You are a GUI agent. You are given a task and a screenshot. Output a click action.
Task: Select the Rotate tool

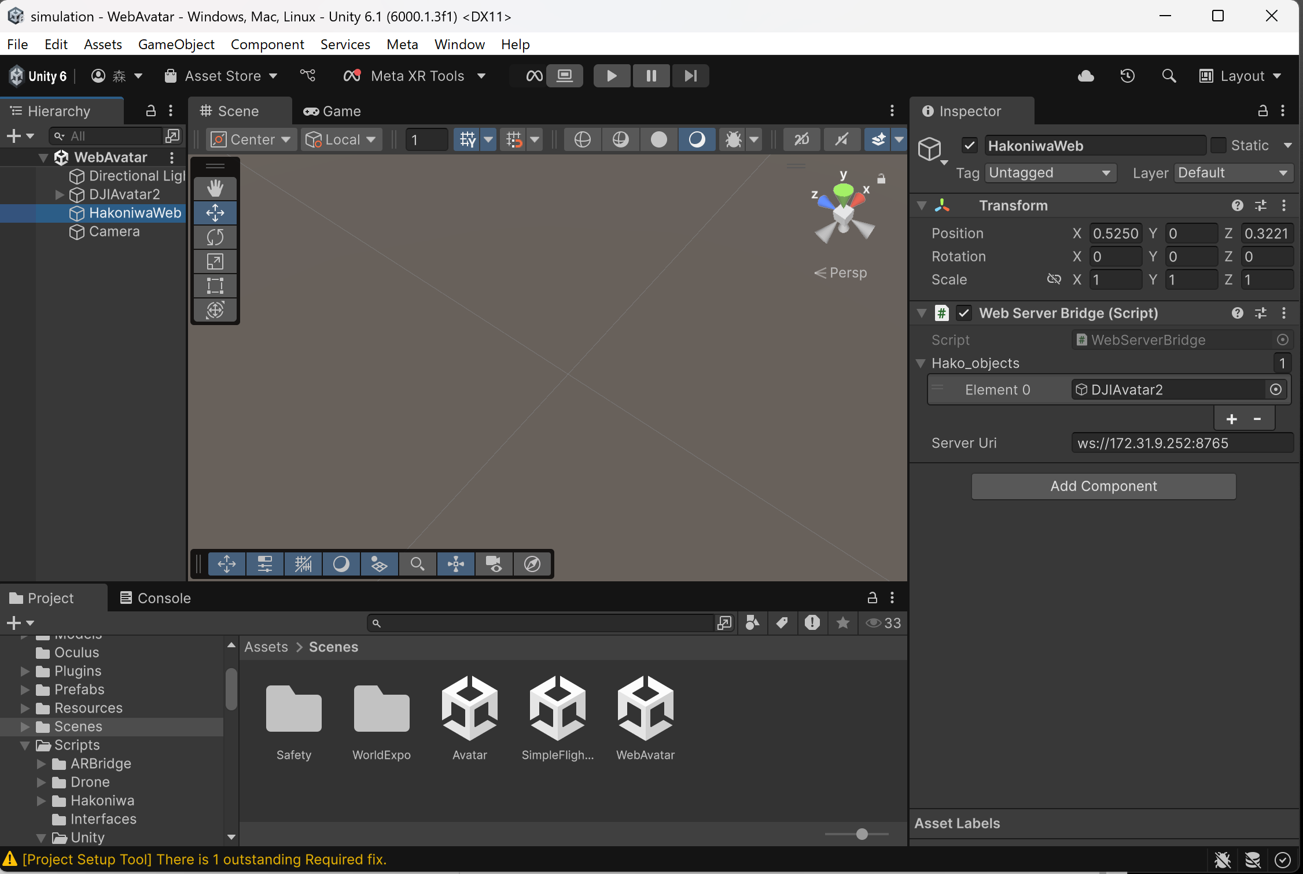pos(215,237)
